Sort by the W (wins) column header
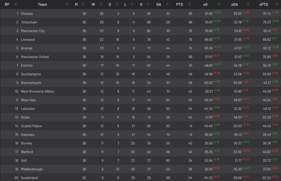 pos(93,4)
